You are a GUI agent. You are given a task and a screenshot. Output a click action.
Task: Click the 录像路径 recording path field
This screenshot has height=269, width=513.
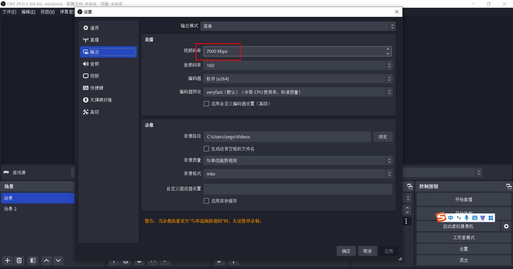tap(287, 137)
